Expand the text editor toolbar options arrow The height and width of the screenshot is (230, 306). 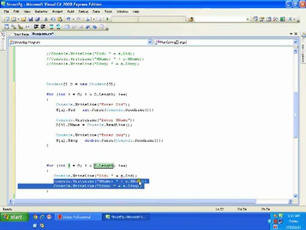pos(107,28)
